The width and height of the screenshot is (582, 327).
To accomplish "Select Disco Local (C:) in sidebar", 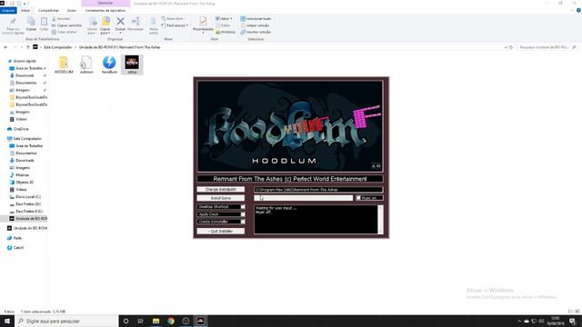I will [x=28, y=197].
